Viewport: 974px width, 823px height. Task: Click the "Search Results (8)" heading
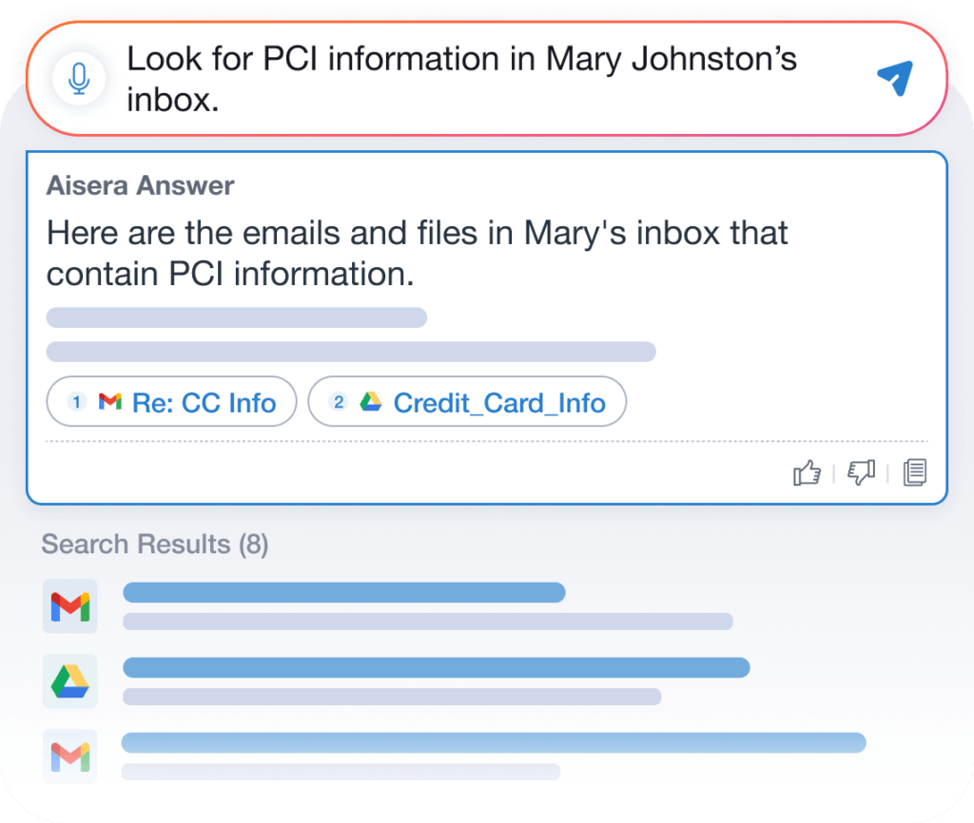coord(155,545)
